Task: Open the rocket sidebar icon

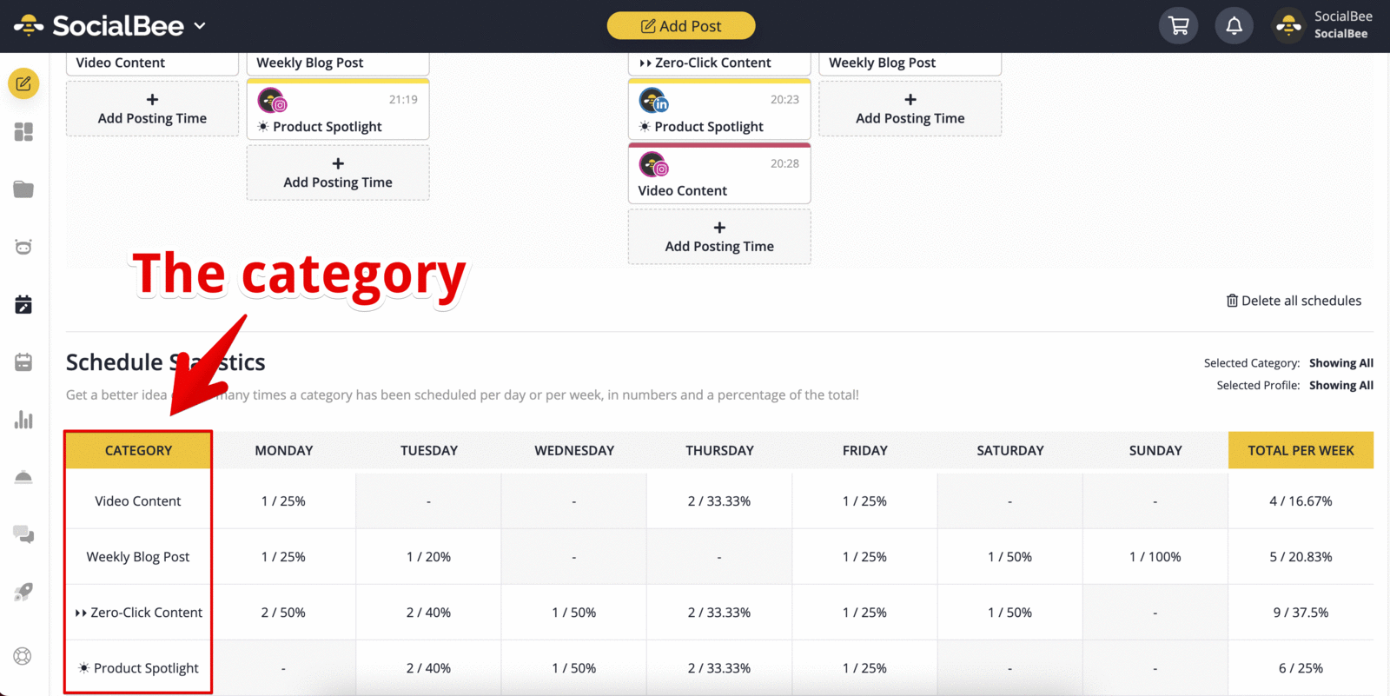Action: pos(23,592)
